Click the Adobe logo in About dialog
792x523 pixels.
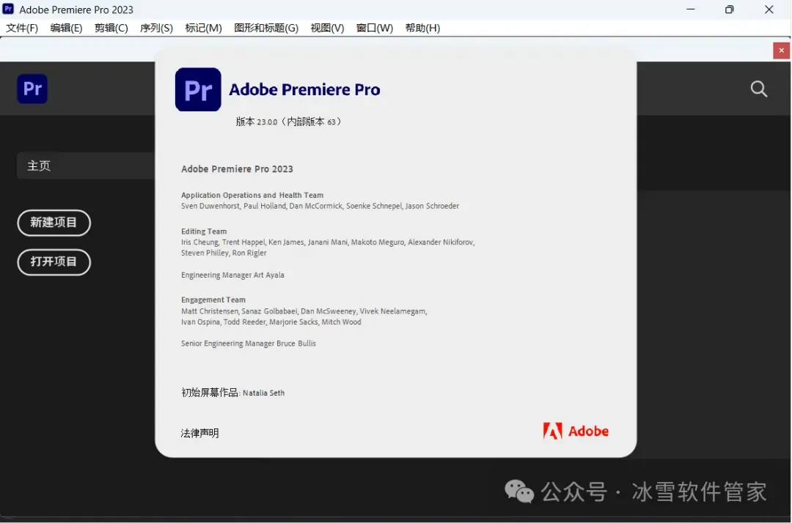pyautogui.click(x=576, y=431)
